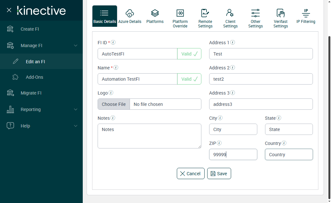The height and width of the screenshot is (203, 331).
Task: Click the Edit an FI pencil icon
Action: pyautogui.click(x=16, y=61)
